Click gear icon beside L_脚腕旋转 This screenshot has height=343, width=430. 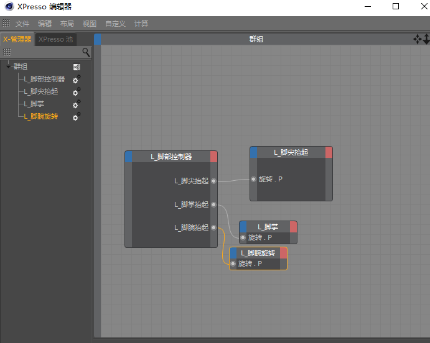tap(77, 117)
